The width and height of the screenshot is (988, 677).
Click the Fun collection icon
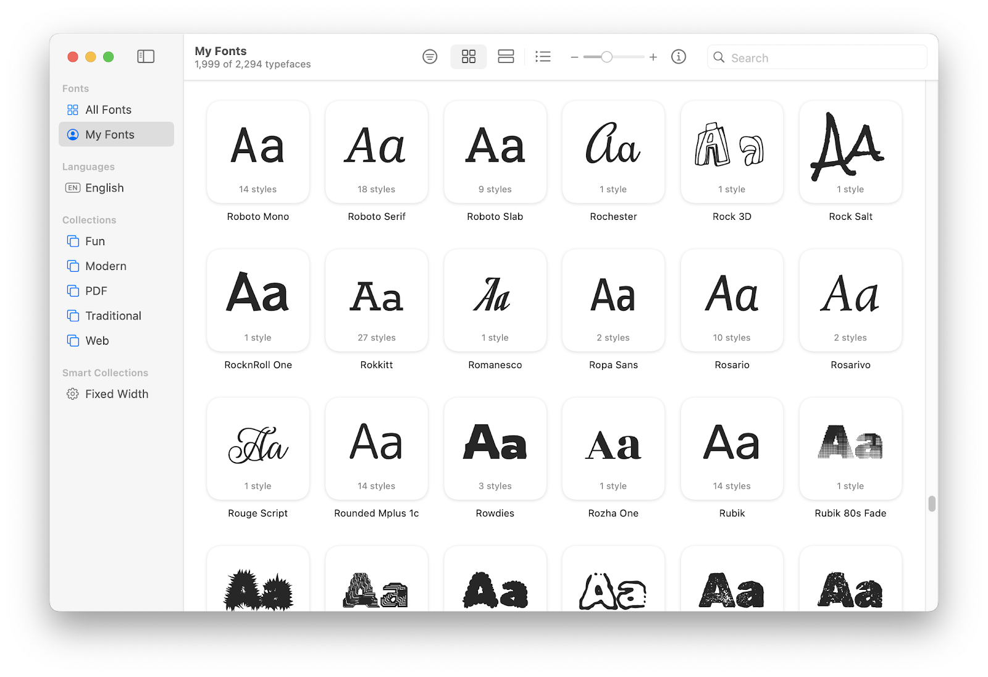tap(73, 242)
